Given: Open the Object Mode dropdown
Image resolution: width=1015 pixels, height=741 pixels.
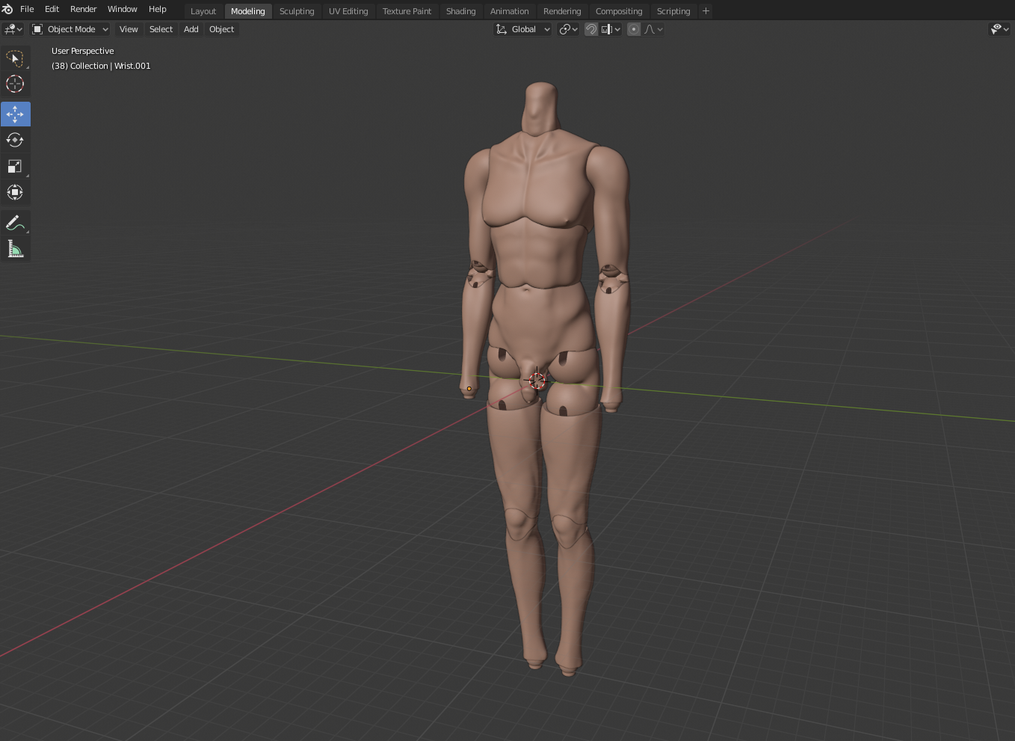Looking at the screenshot, I should pyautogui.click(x=70, y=29).
